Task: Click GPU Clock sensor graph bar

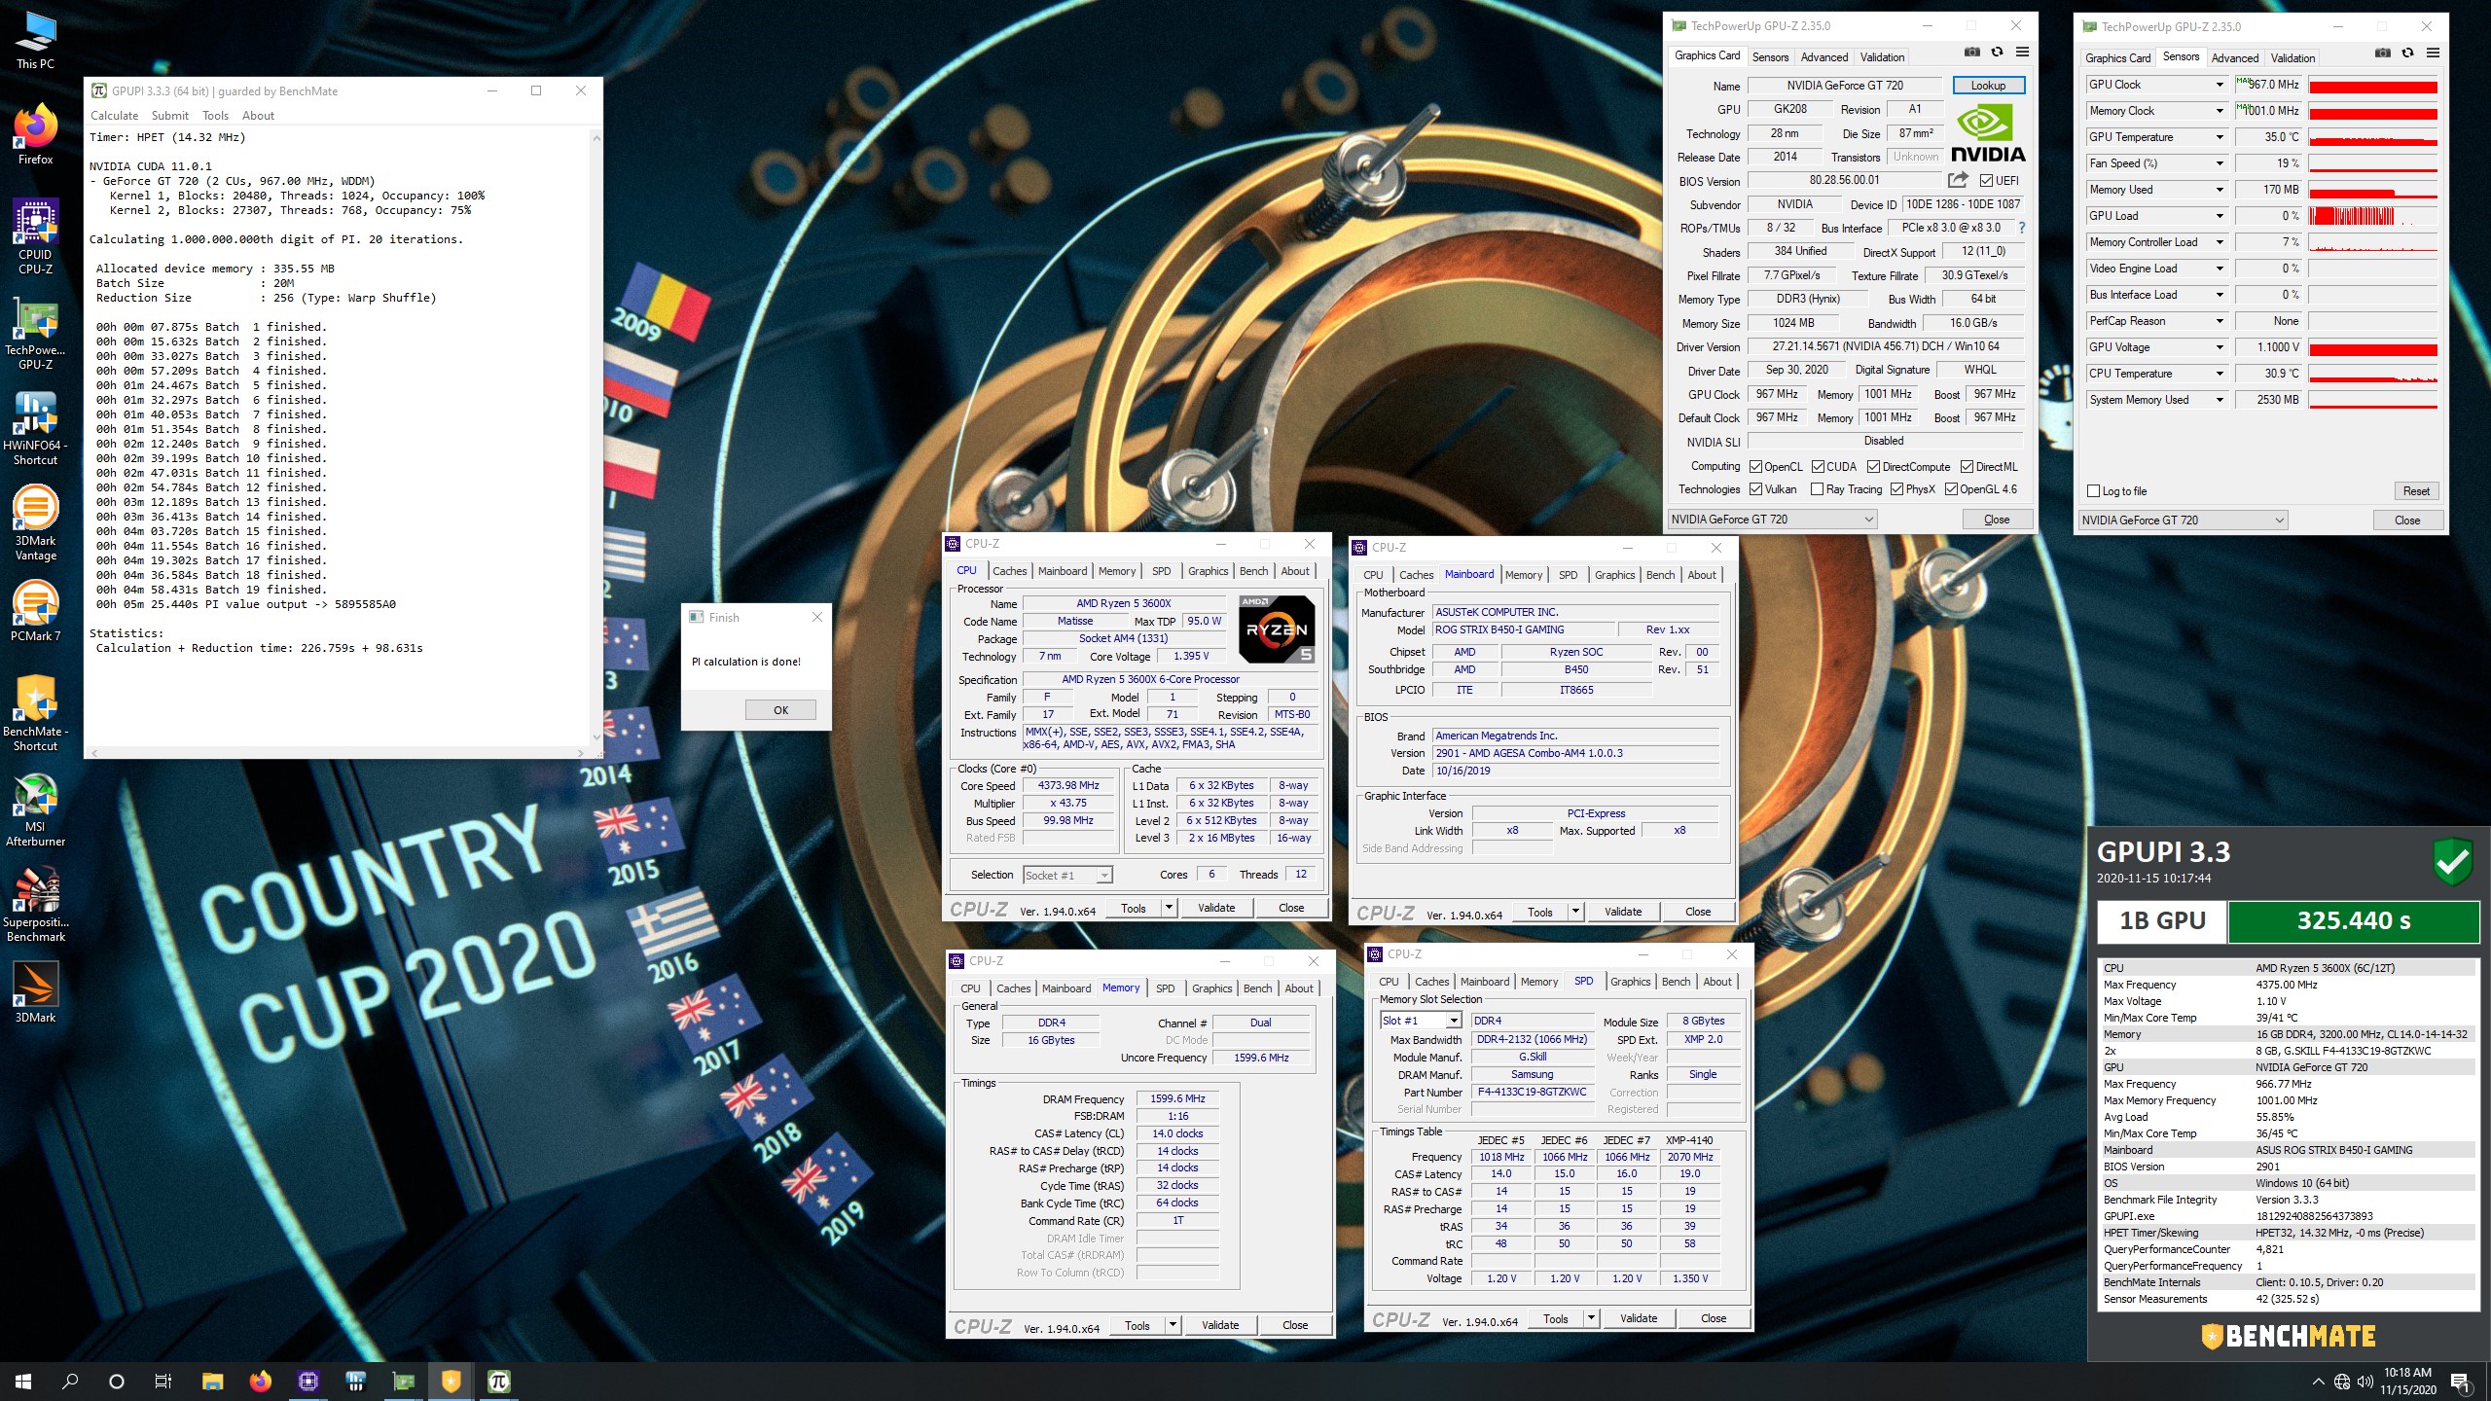Action: [x=2372, y=85]
